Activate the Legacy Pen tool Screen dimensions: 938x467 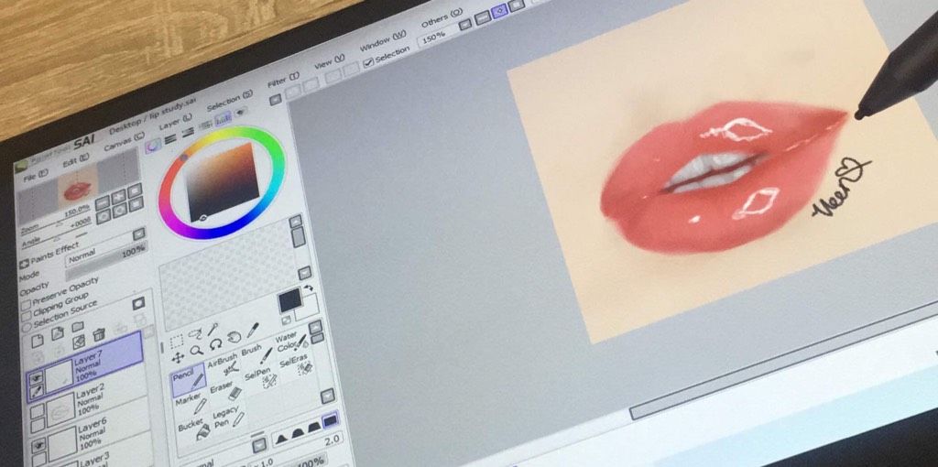tap(229, 417)
